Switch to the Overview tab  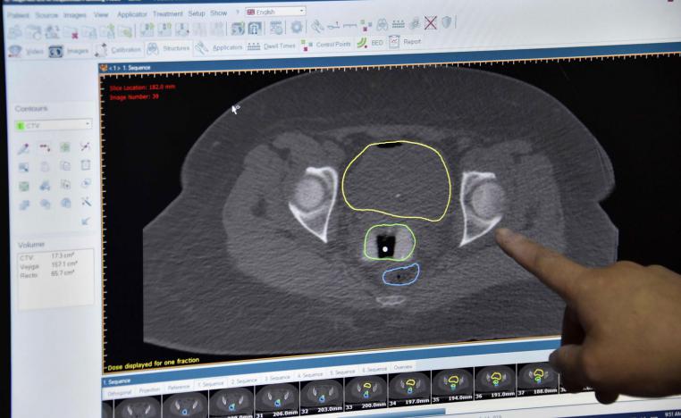(403, 368)
